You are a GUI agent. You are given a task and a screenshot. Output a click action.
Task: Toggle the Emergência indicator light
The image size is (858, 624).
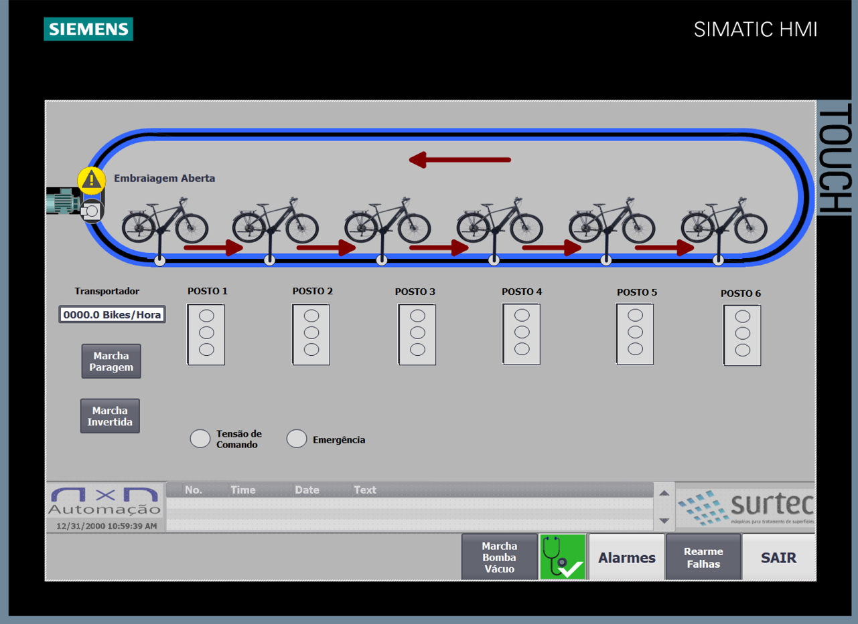coord(297,438)
